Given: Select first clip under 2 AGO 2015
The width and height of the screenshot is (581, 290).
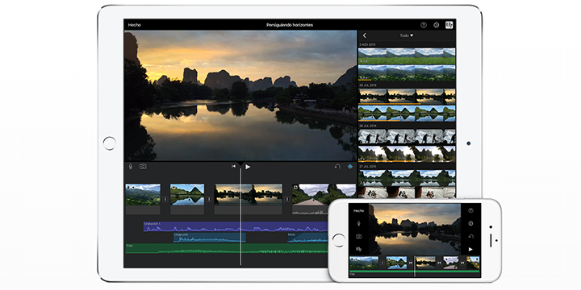Looking at the screenshot, I should coord(407,56).
